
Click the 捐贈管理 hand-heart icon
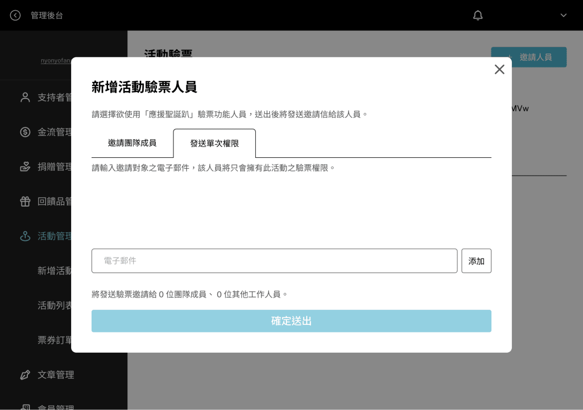pos(25,166)
